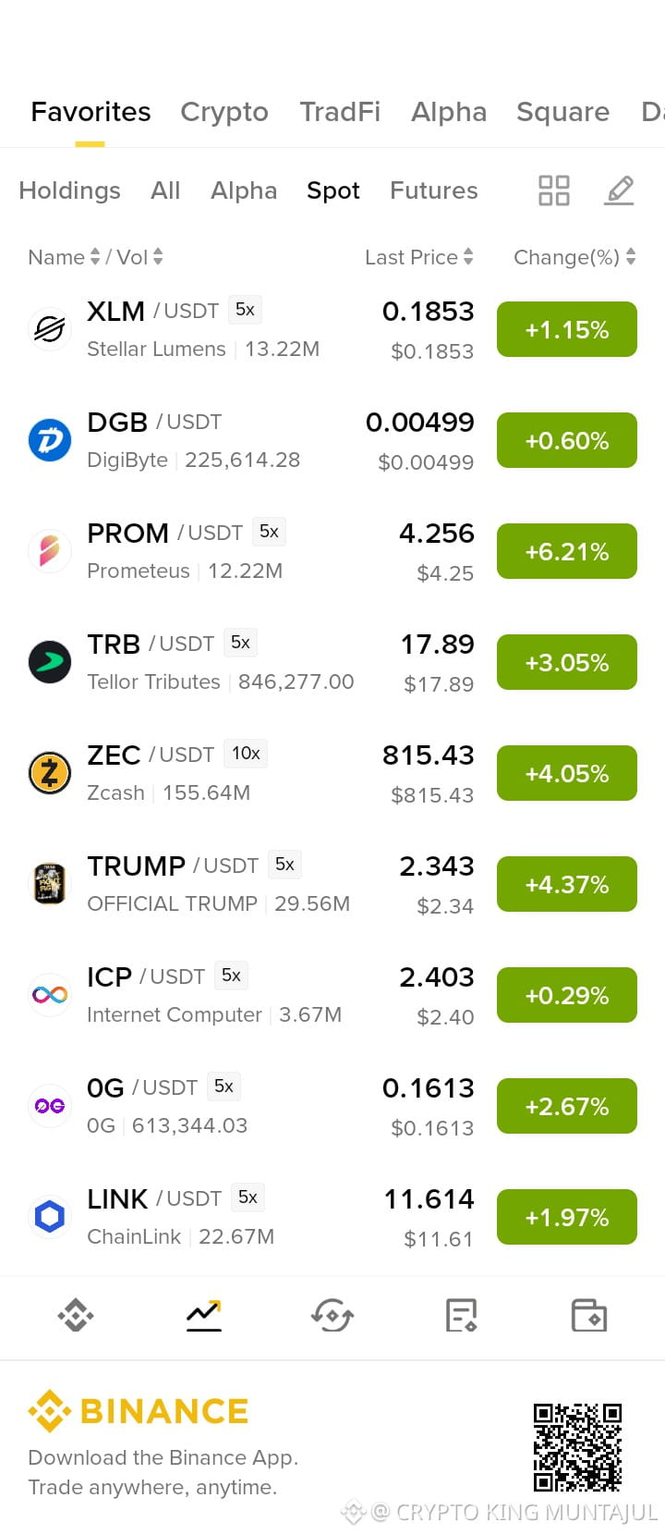The width and height of the screenshot is (665, 1535).
Task: Switch to the Crypto tab
Action: click(224, 112)
